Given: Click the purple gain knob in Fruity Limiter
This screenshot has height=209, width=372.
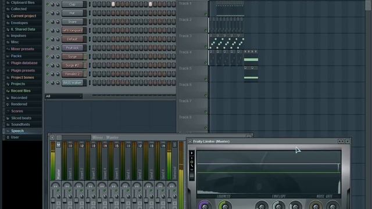Looking at the screenshot, I should pyautogui.click(x=205, y=205).
